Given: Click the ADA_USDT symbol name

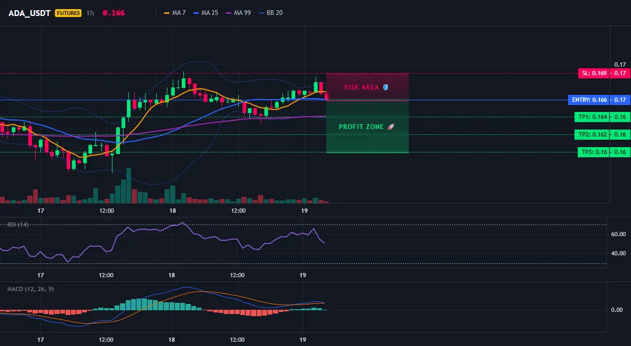Looking at the screenshot, I should pyautogui.click(x=29, y=13).
